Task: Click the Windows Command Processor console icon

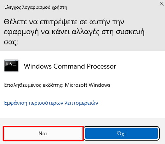Action: coord(11,66)
